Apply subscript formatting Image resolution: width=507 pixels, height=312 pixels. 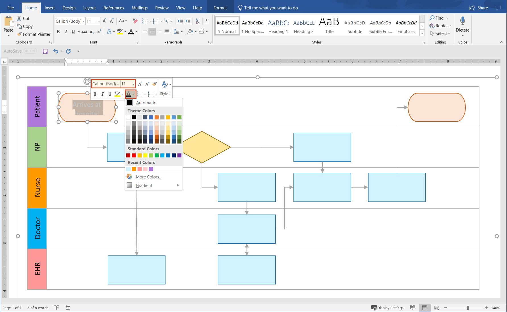click(92, 32)
